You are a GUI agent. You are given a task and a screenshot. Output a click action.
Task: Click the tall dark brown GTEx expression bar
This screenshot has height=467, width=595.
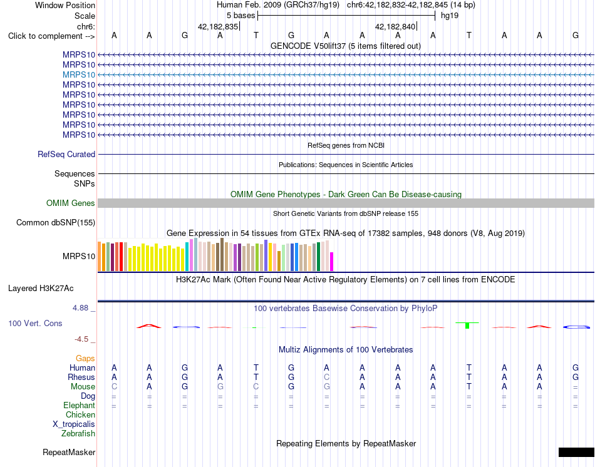coord(222,255)
